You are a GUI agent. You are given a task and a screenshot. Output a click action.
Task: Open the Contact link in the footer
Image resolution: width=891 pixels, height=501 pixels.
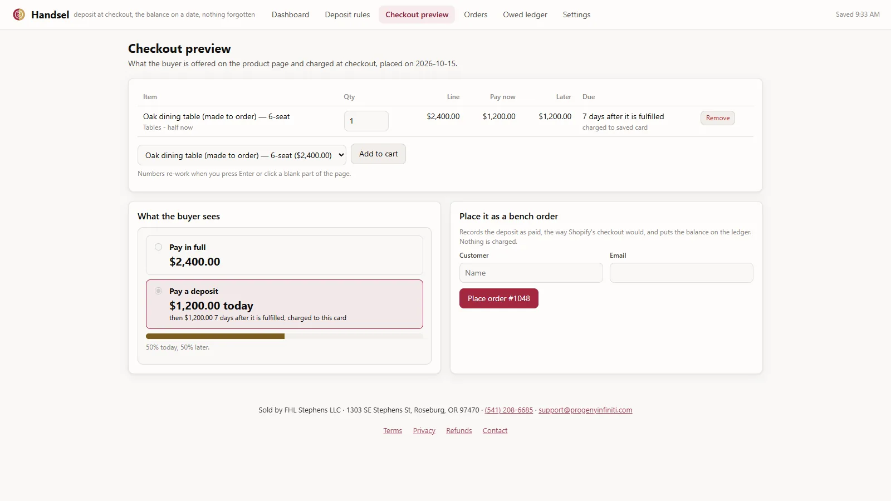click(x=495, y=431)
